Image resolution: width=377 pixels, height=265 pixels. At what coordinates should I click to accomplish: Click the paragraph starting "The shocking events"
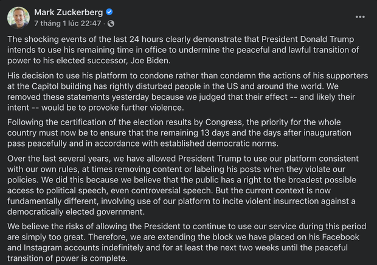(x=182, y=49)
